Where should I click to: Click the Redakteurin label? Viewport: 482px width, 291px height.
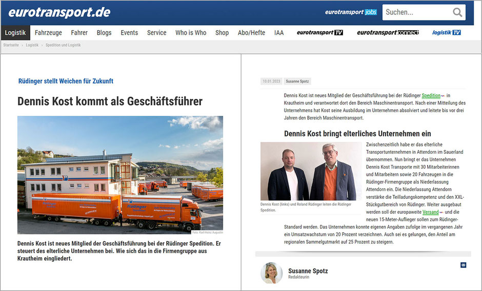pos(299,277)
